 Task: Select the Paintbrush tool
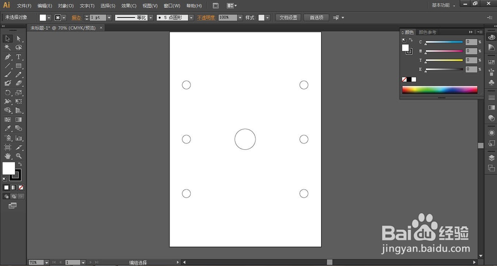click(x=7, y=75)
